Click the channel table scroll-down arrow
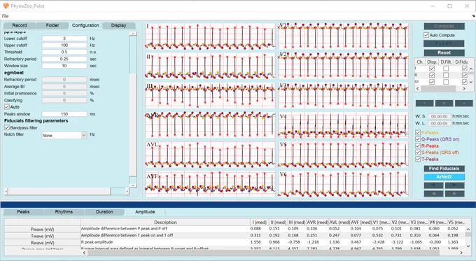 (470, 82)
